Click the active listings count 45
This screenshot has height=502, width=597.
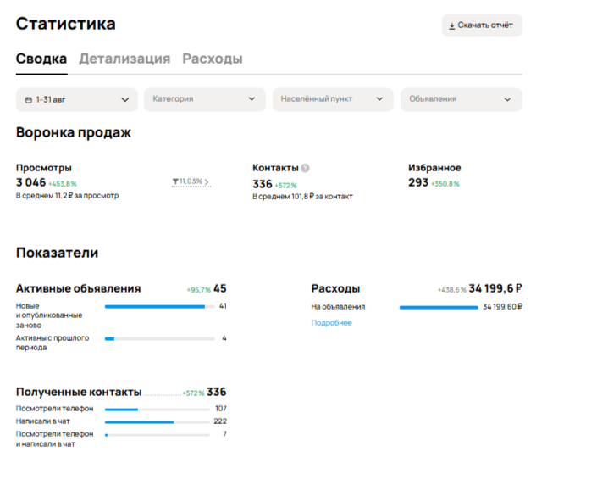tap(219, 288)
